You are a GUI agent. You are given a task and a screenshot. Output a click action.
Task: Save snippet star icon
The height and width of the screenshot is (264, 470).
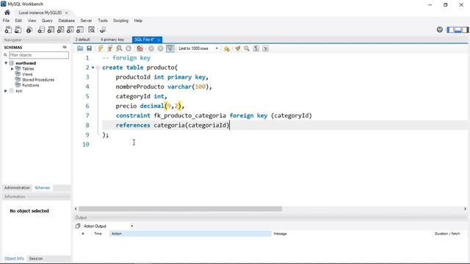(227, 48)
